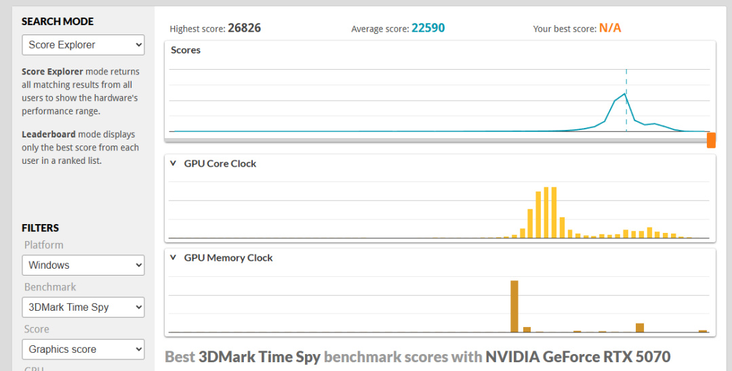Click the average score value 22590
The height and width of the screenshot is (371, 732).
(x=428, y=28)
